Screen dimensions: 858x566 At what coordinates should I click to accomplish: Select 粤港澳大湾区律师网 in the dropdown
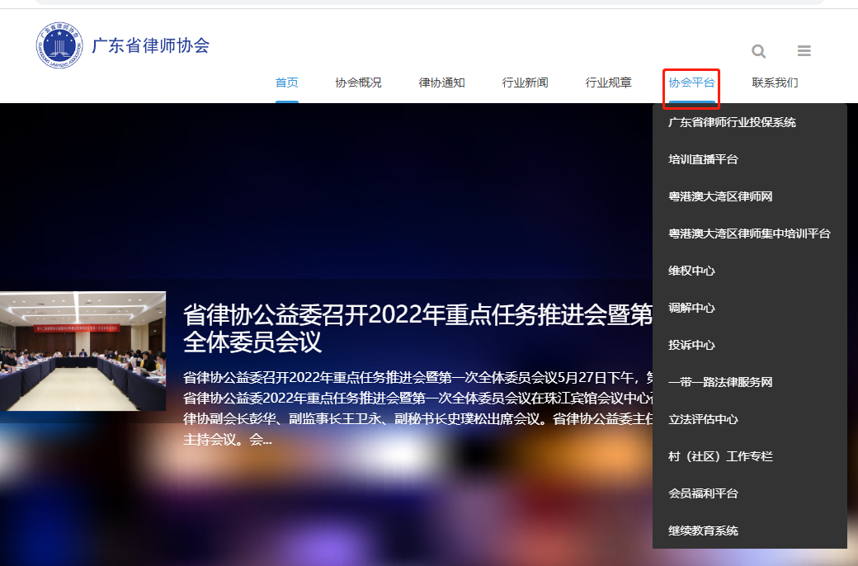[720, 196]
